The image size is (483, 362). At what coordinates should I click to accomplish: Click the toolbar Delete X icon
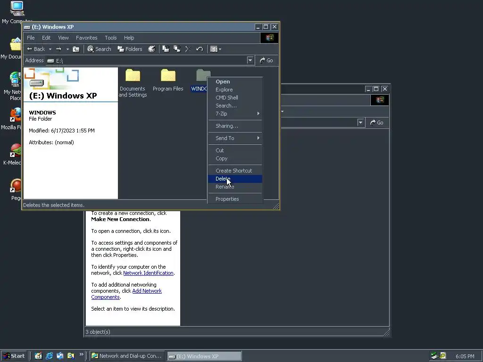click(x=188, y=49)
